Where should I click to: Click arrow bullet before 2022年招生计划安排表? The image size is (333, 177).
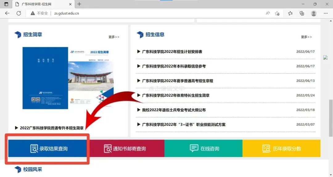(139, 51)
